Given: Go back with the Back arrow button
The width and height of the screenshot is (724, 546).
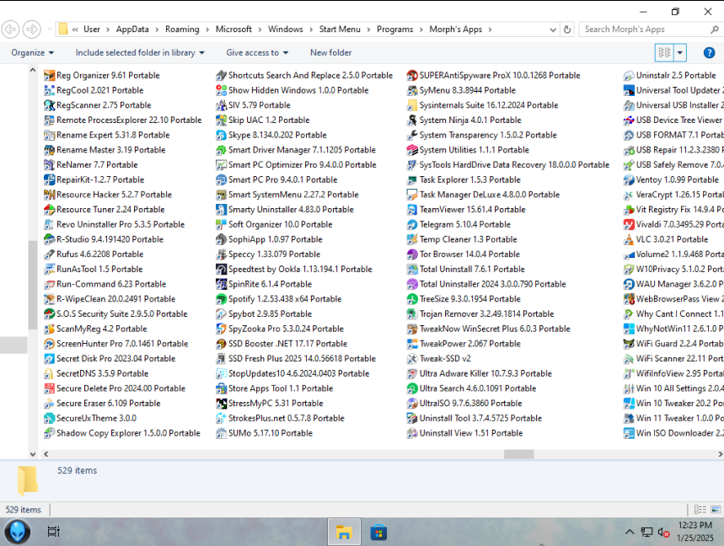Looking at the screenshot, I should [11, 29].
